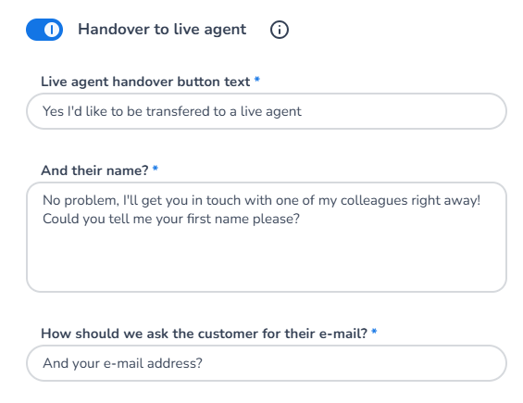Focus the Live agent handover button text field
Image resolution: width=523 pixels, height=403 pixels.
pos(267,111)
